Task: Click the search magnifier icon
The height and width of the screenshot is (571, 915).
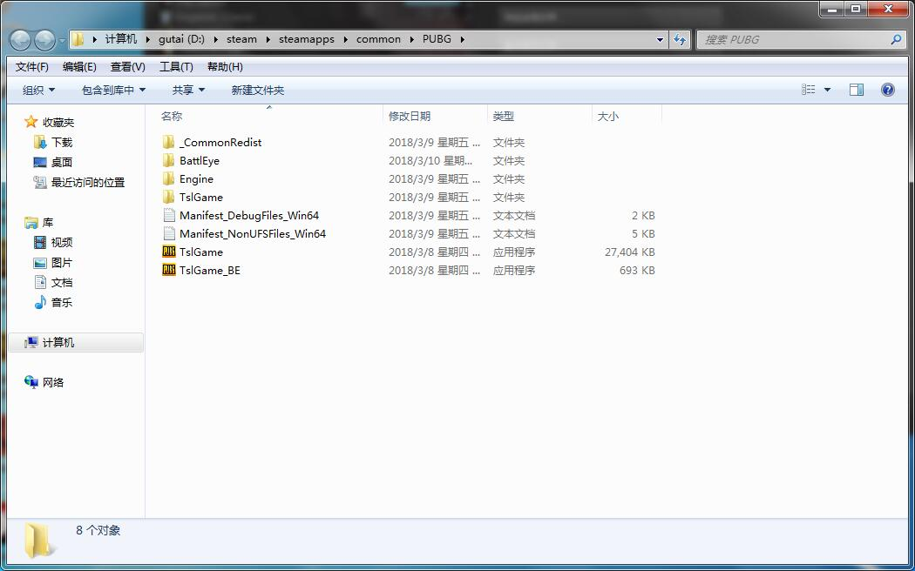Action: (x=896, y=40)
